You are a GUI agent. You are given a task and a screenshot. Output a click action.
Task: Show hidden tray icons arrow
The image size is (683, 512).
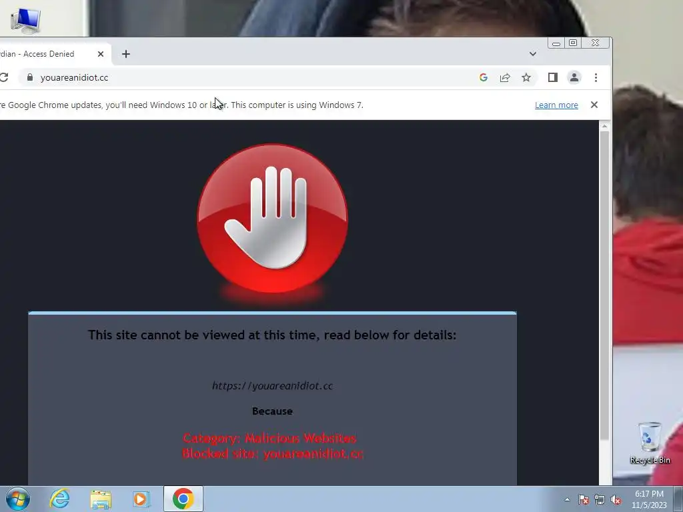pos(567,499)
